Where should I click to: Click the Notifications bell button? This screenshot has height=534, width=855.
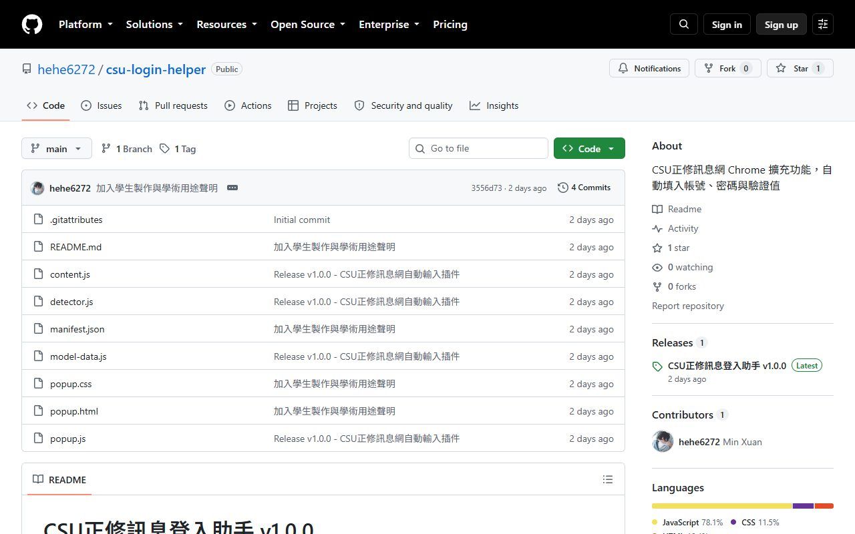click(649, 68)
